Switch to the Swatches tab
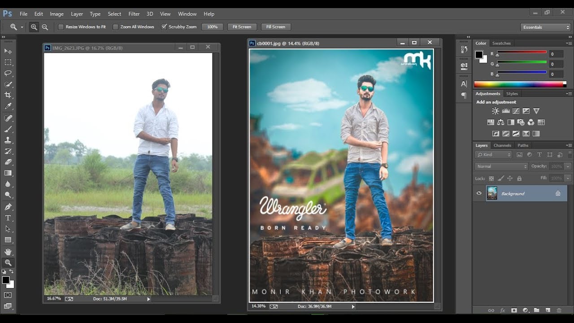The width and height of the screenshot is (574, 323). (501, 44)
